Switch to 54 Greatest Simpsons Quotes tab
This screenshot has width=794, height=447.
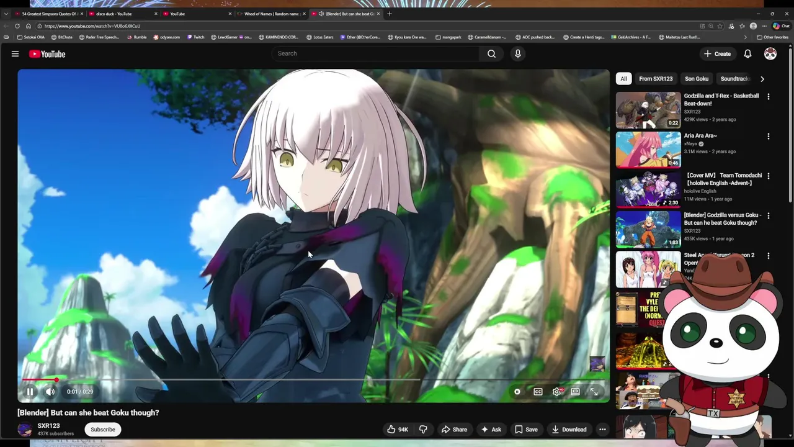50,14
